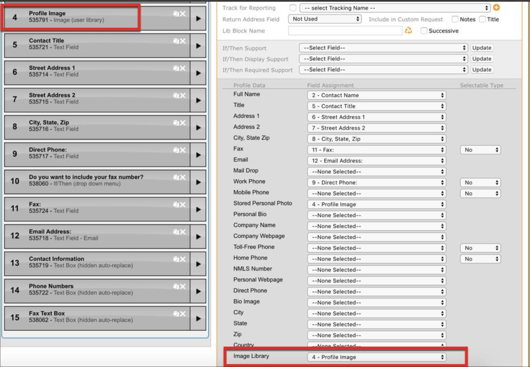Screen dimensions: 530x367
Task: Click the orange plus icon beside Tracking Name
Action: tap(496, 8)
